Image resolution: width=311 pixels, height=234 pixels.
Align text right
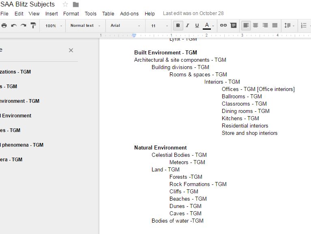pyautogui.click(x=265, y=25)
